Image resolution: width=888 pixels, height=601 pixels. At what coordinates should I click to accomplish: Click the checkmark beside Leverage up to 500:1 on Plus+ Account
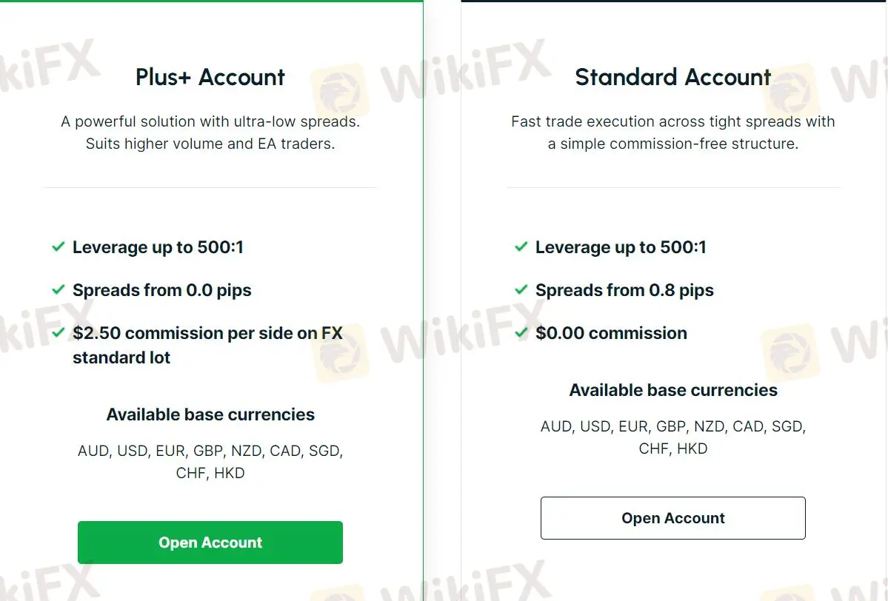59,246
